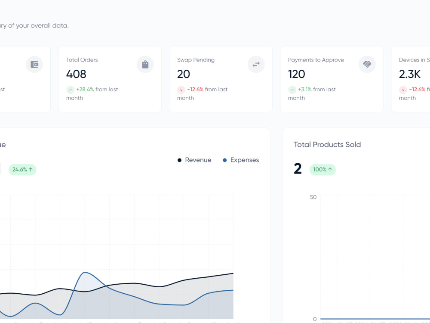Click the swap arrows icon on Swap Pending
This screenshot has width=430, height=323.
click(x=256, y=64)
